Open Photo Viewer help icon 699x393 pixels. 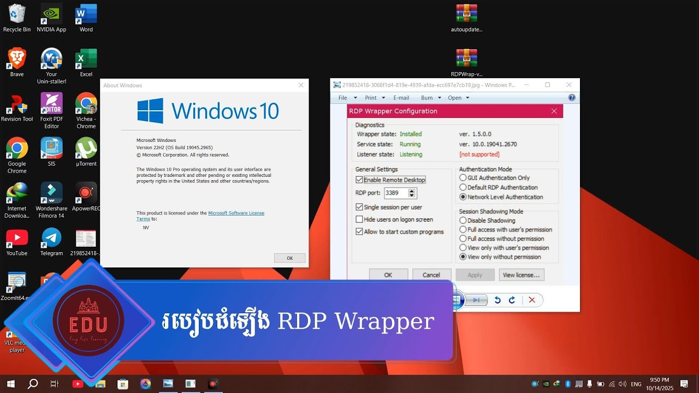click(572, 98)
